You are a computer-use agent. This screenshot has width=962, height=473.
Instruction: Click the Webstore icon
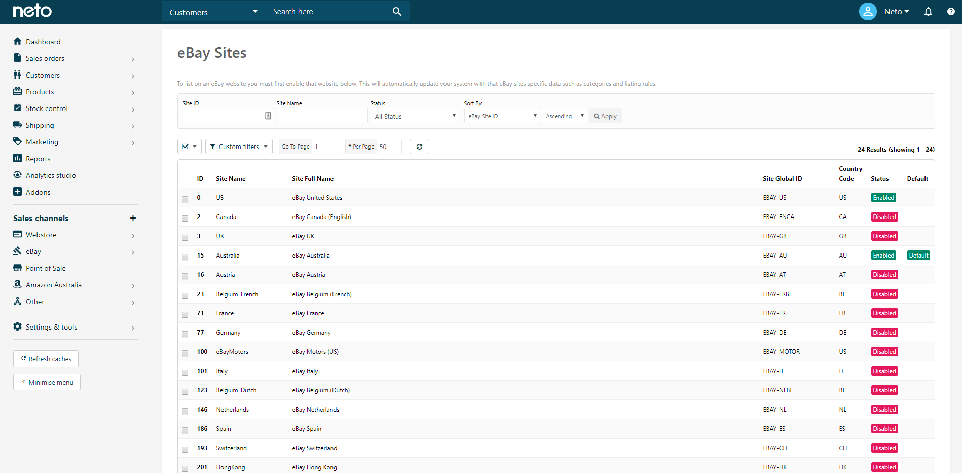click(x=18, y=234)
